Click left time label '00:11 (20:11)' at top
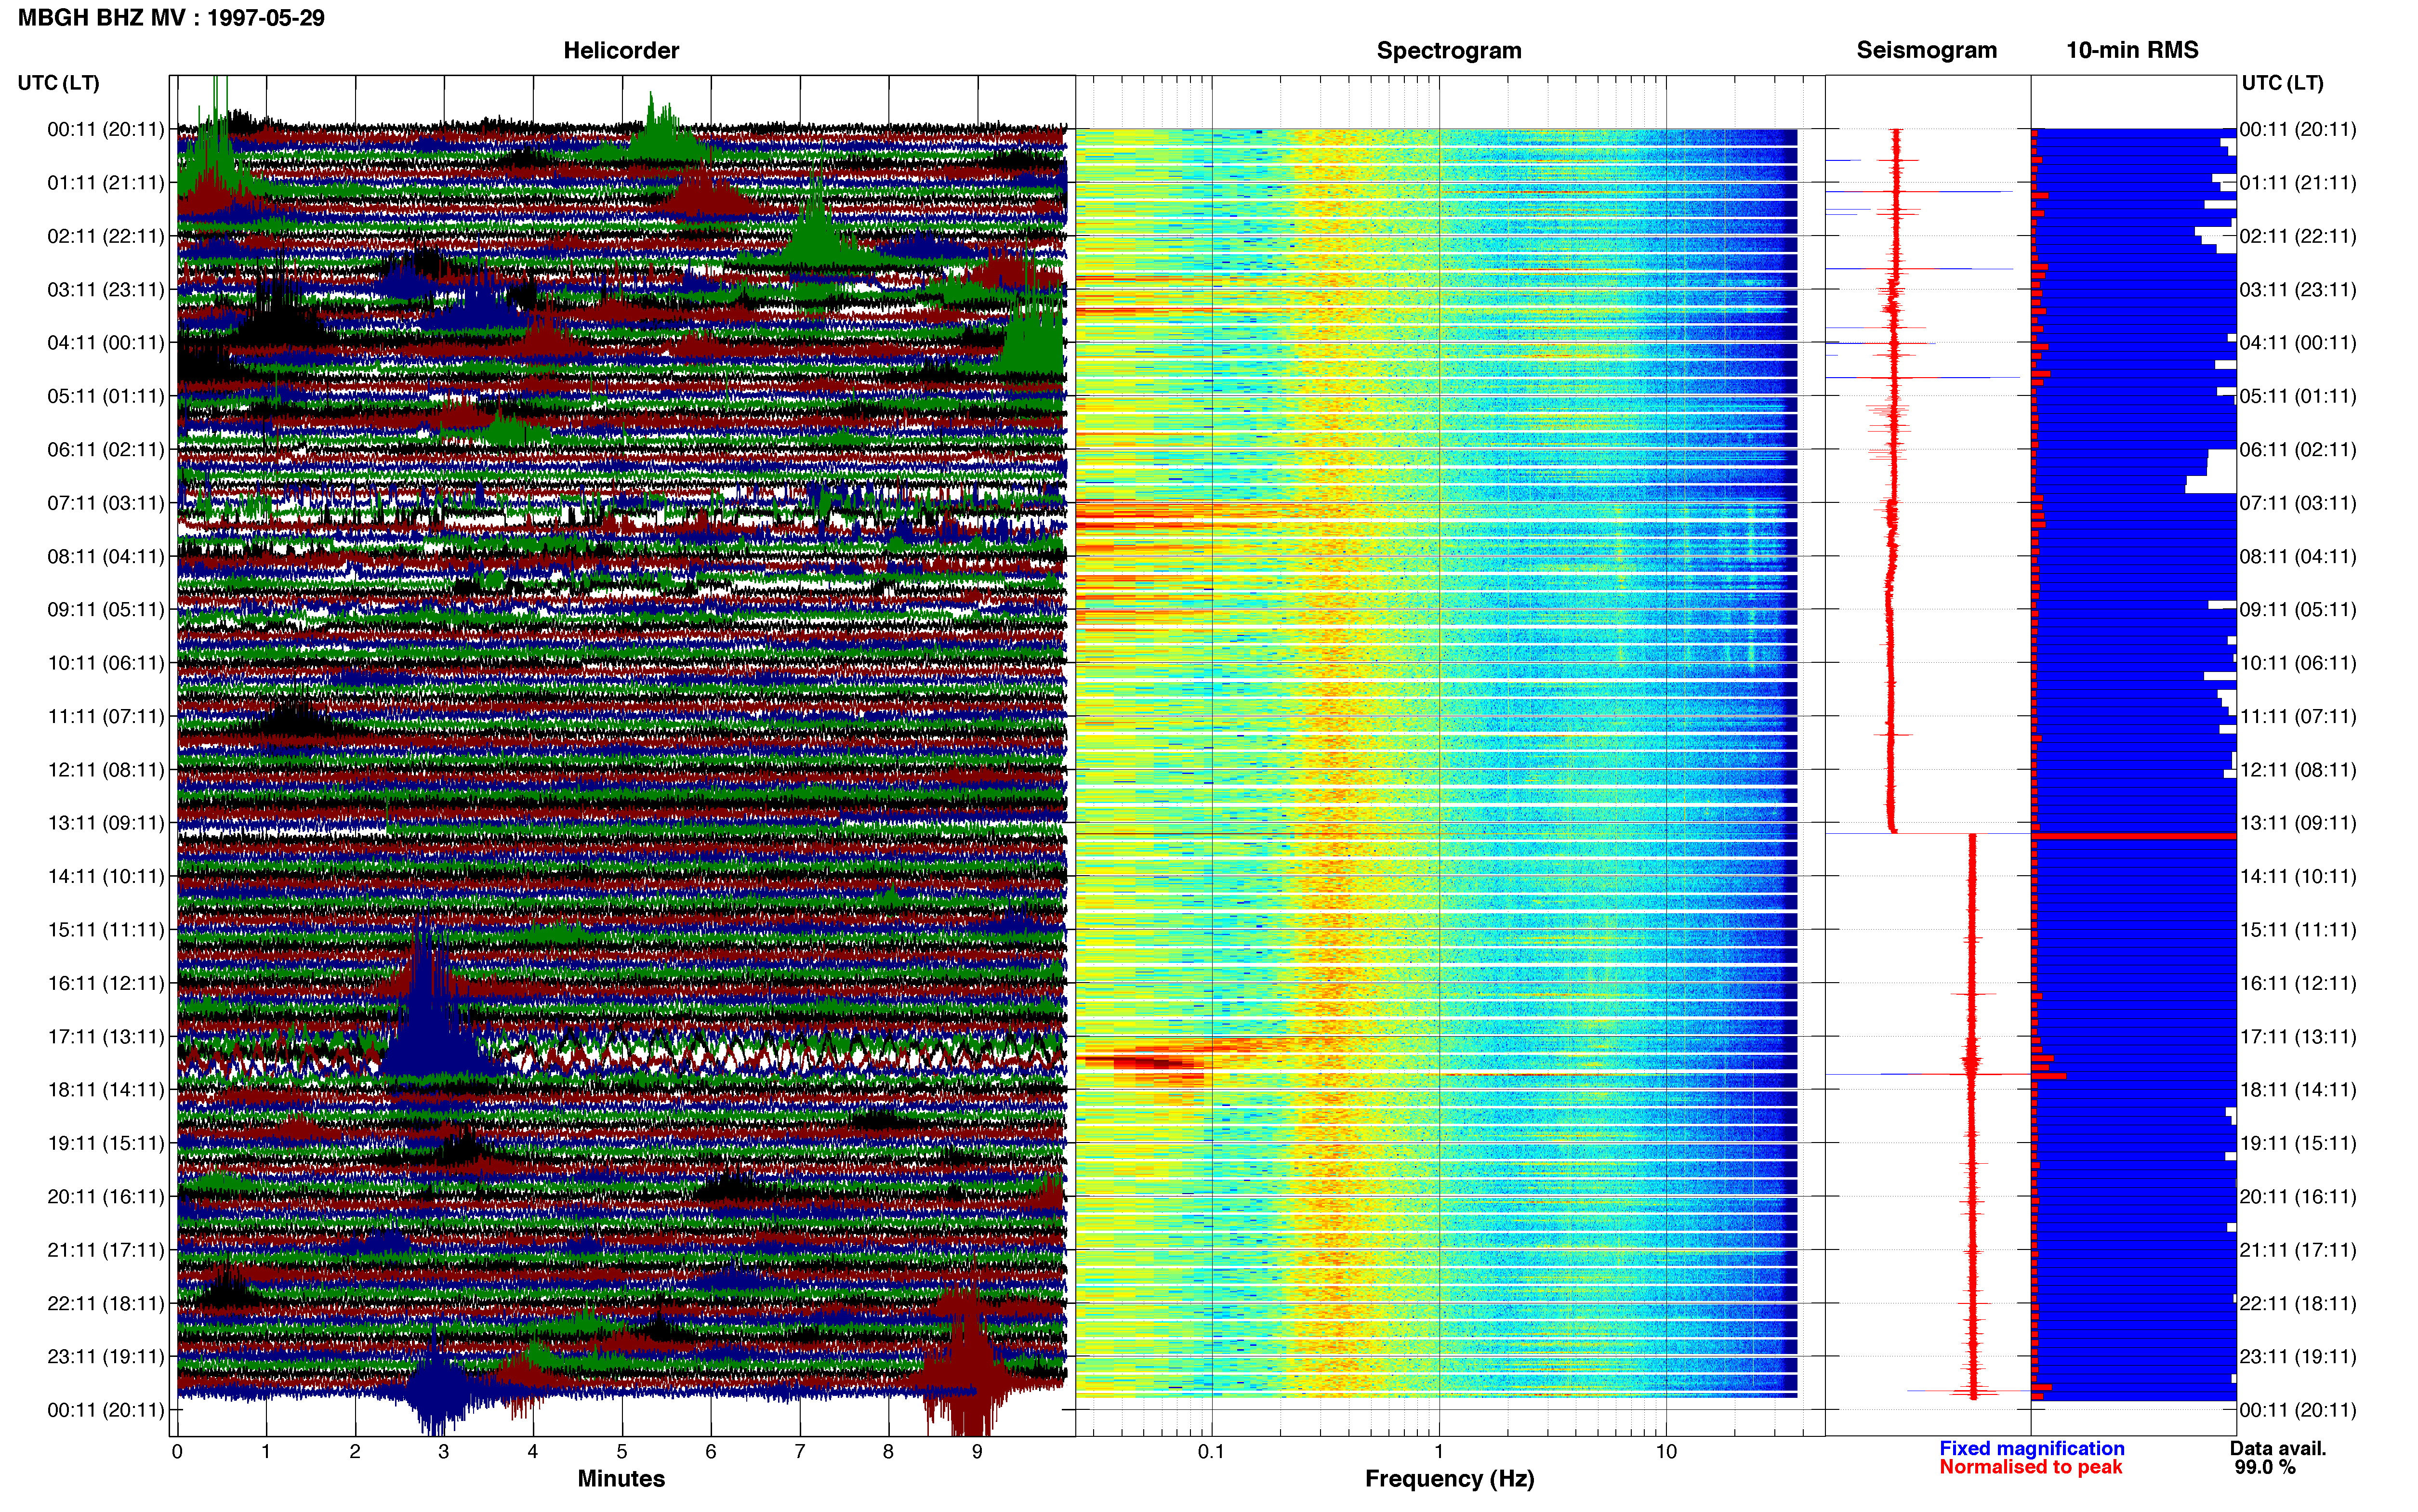This screenshot has height=1512, width=2418. tap(106, 129)
